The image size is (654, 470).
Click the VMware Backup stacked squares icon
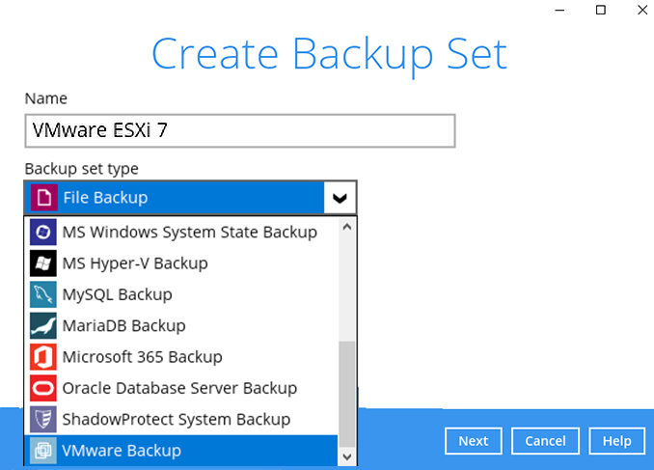43,451
